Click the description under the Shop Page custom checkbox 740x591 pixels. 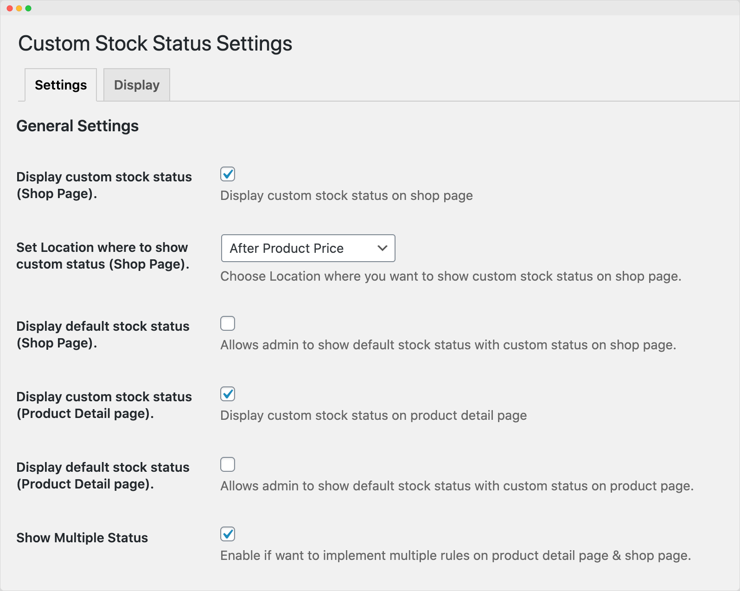click(346, 195)
